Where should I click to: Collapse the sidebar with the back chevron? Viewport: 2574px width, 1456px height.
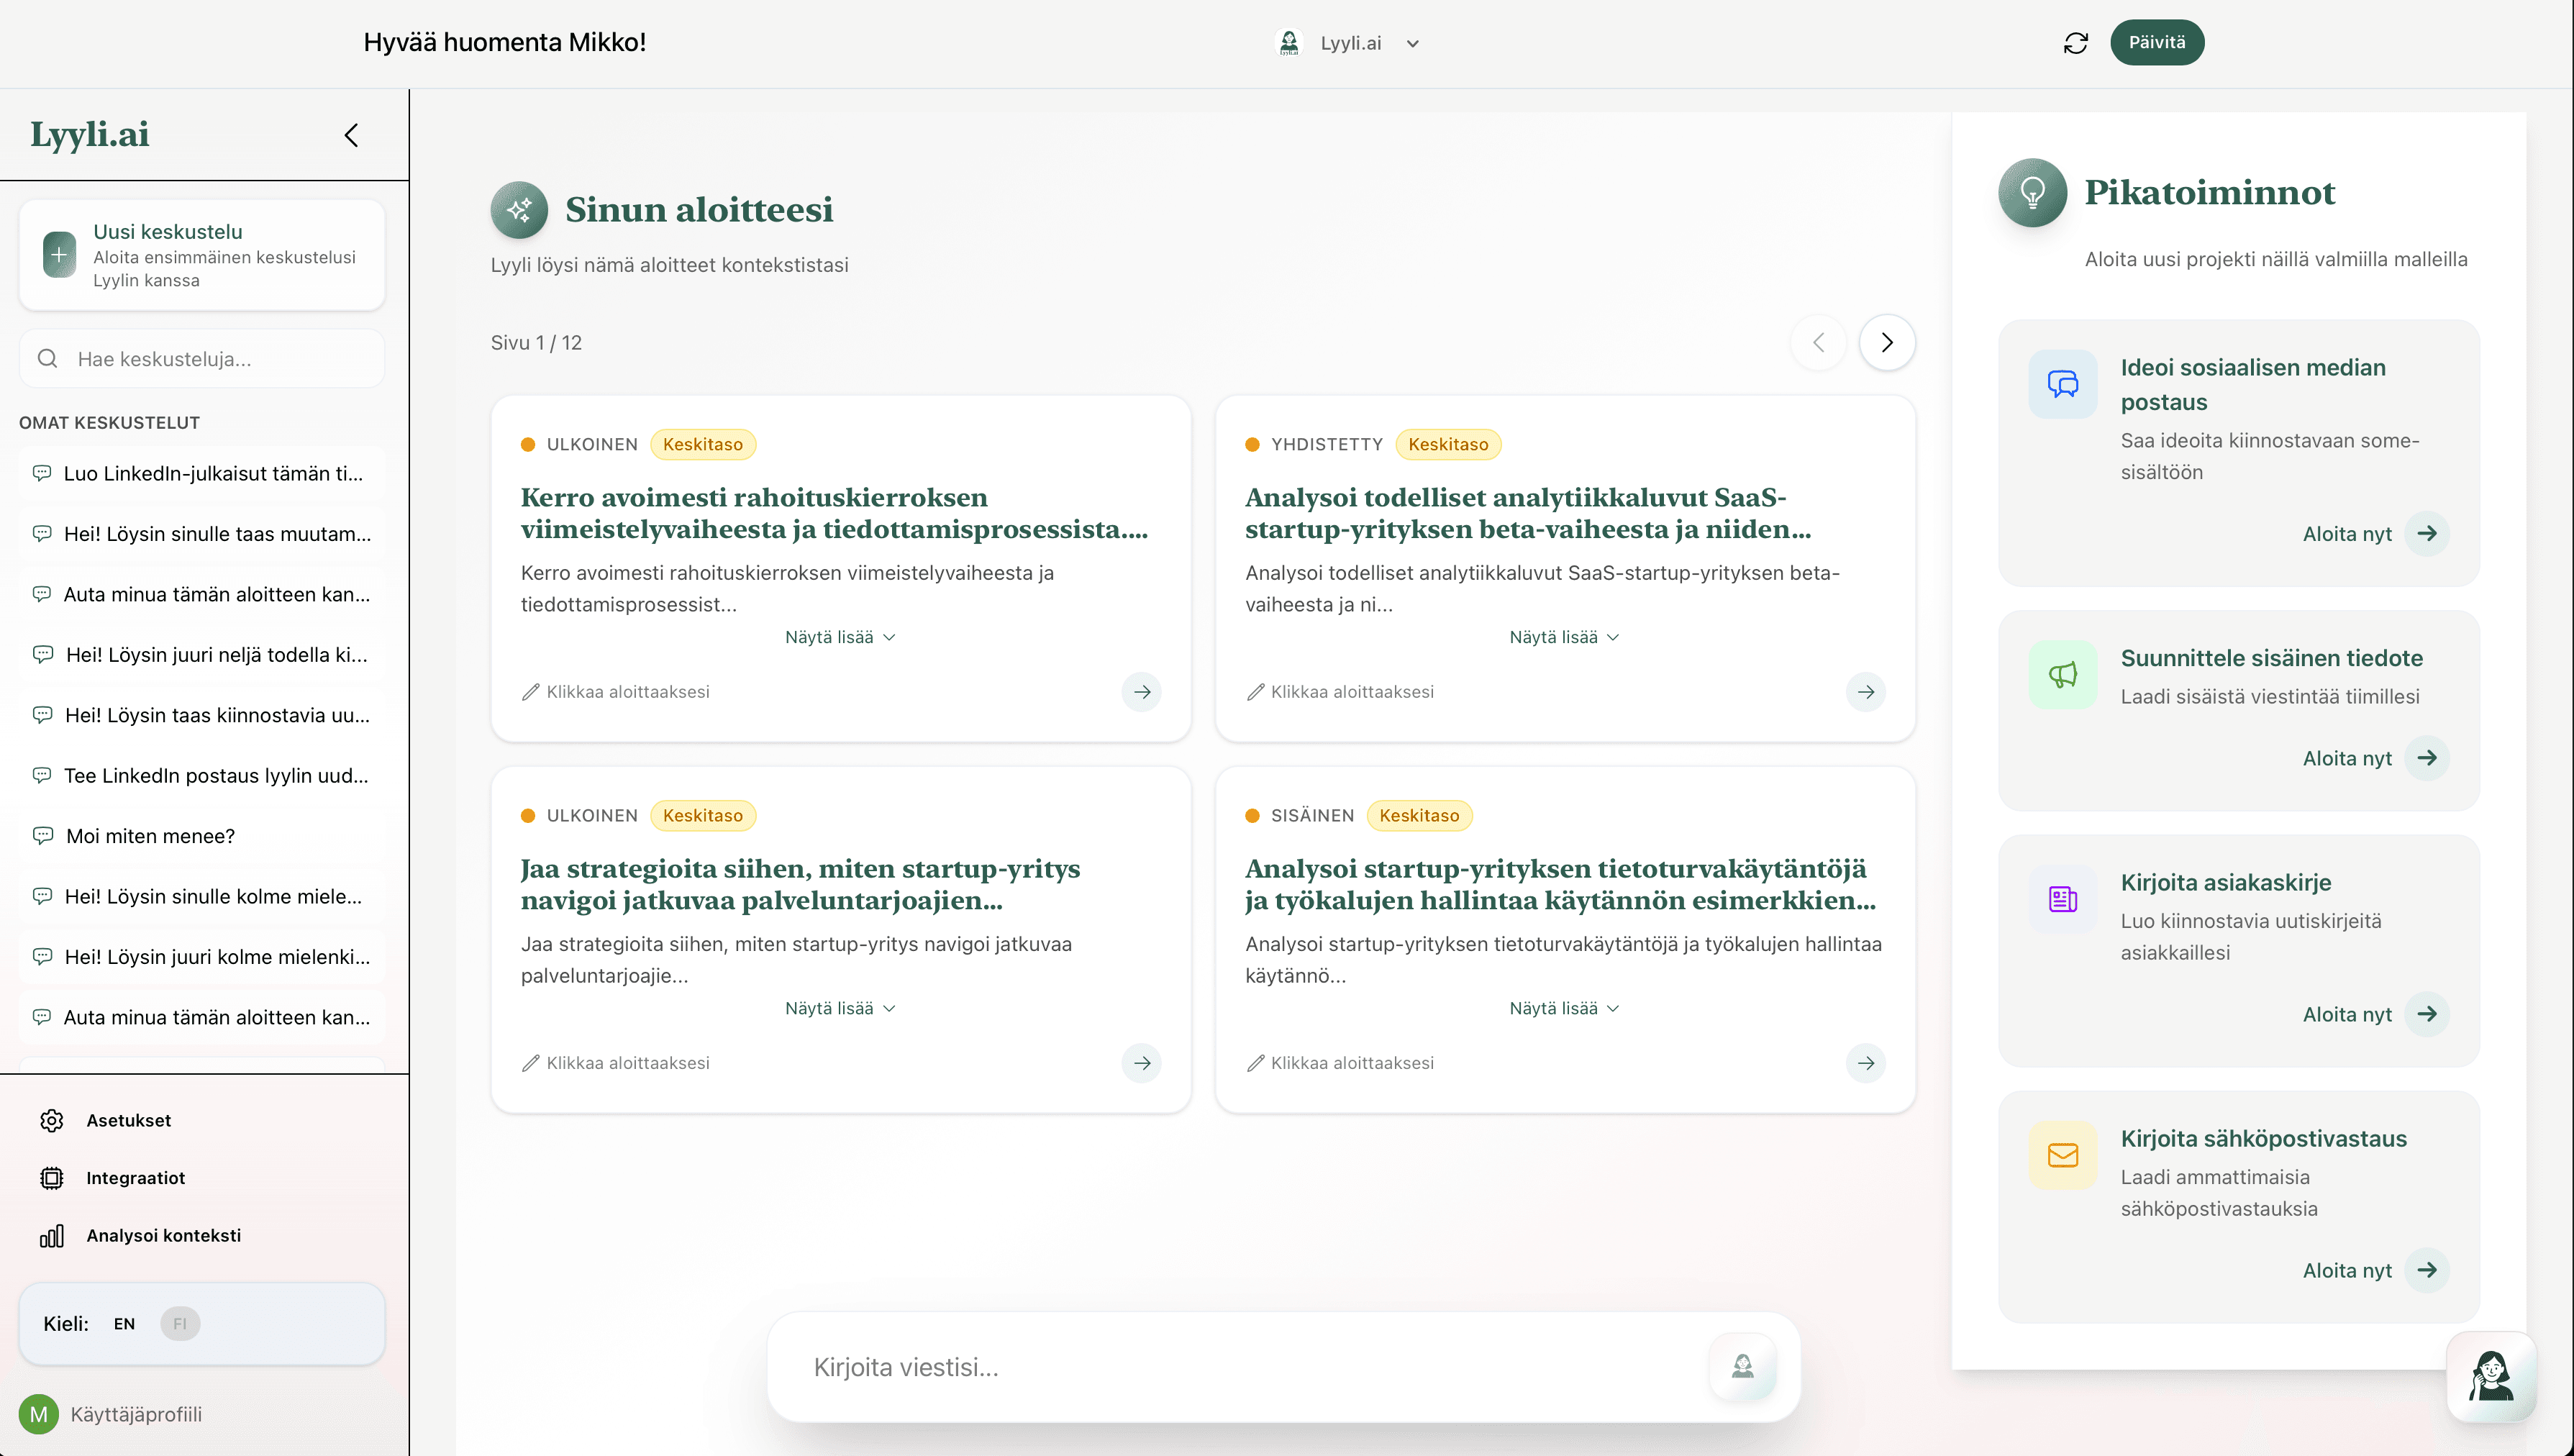click(x=351, y=135)
